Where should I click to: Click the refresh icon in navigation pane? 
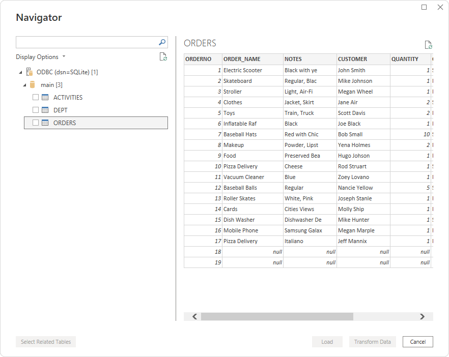tap(163, 57)
